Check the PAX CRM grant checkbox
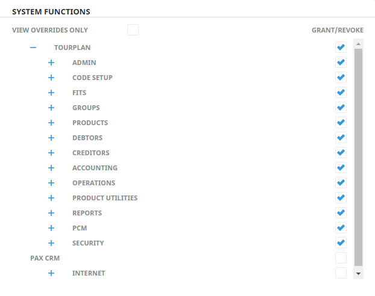This screenshot has width=375, height=296. coord(341,258)
